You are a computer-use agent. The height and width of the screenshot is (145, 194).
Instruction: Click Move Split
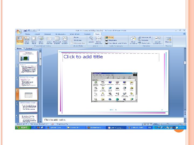coord(144,43)
